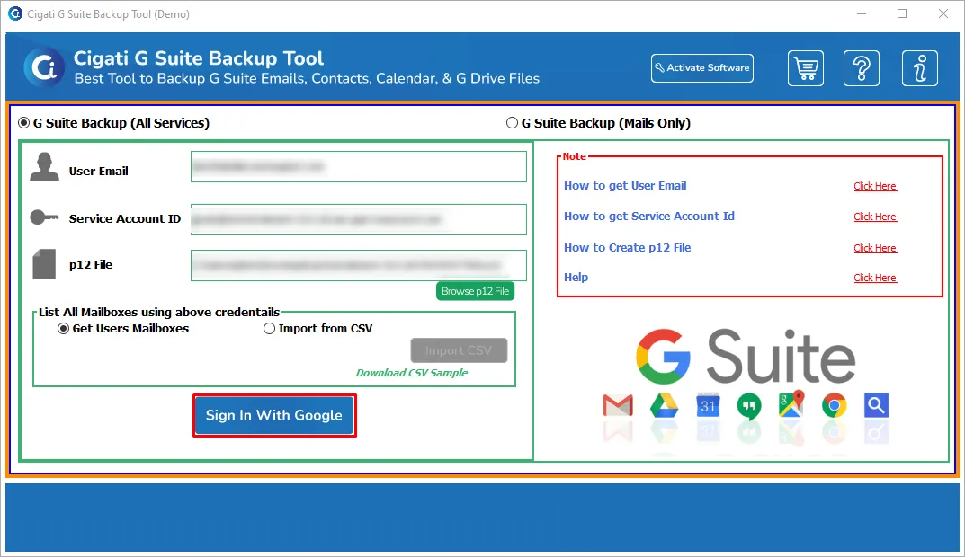Image resolution: width=965 pixels, height=557 pixels.
Task: Click the 'How to get Service Account Id' text
Action: pos(649,217)
